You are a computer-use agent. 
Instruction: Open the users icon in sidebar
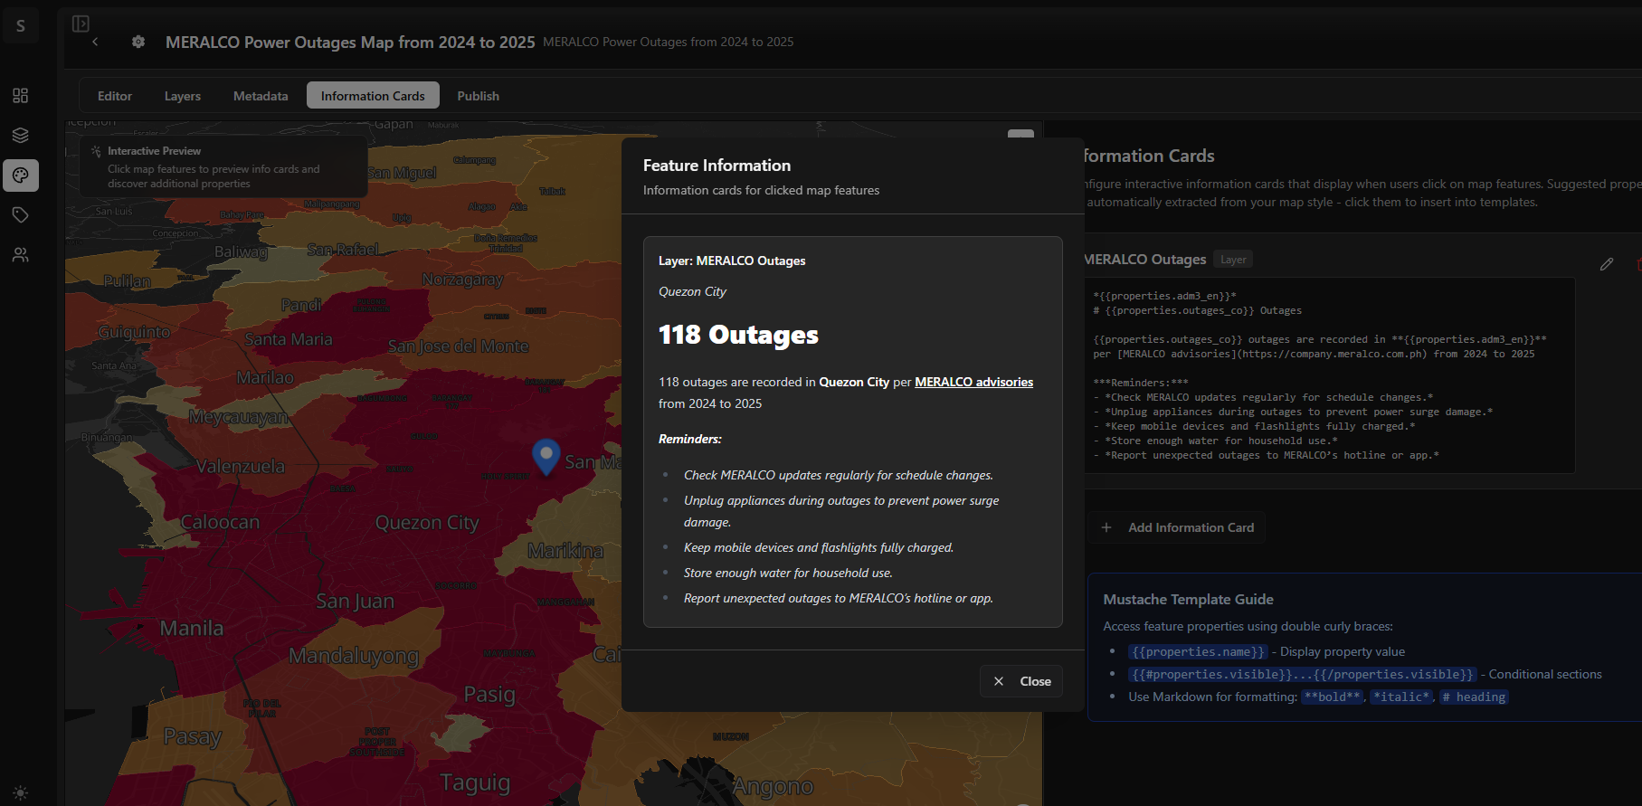click(x=20, y=255)
